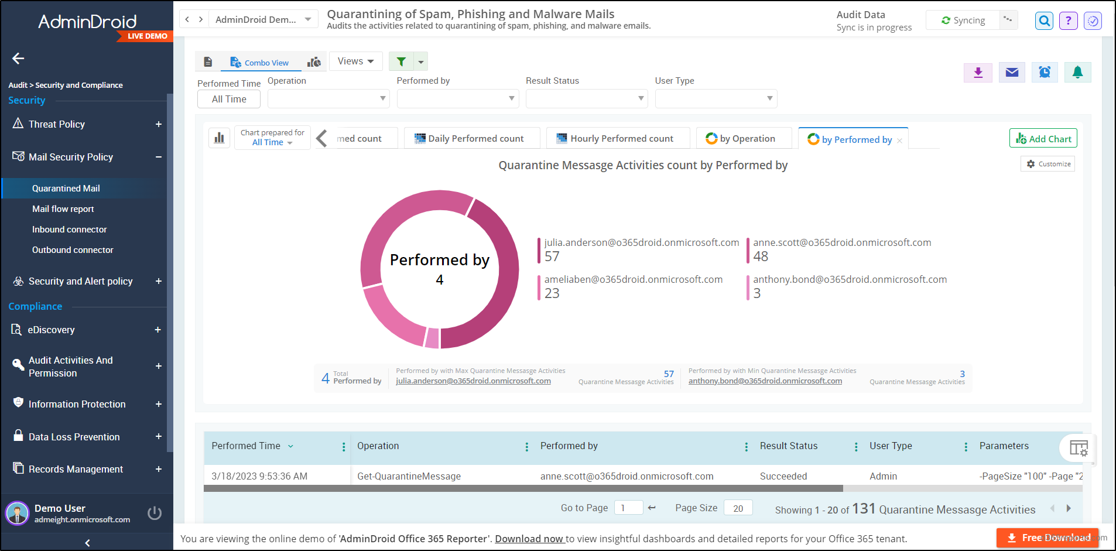Collapse the Mail Security Policy section
The height and width of the screenshot is (551, 1116).
[158, 157]
